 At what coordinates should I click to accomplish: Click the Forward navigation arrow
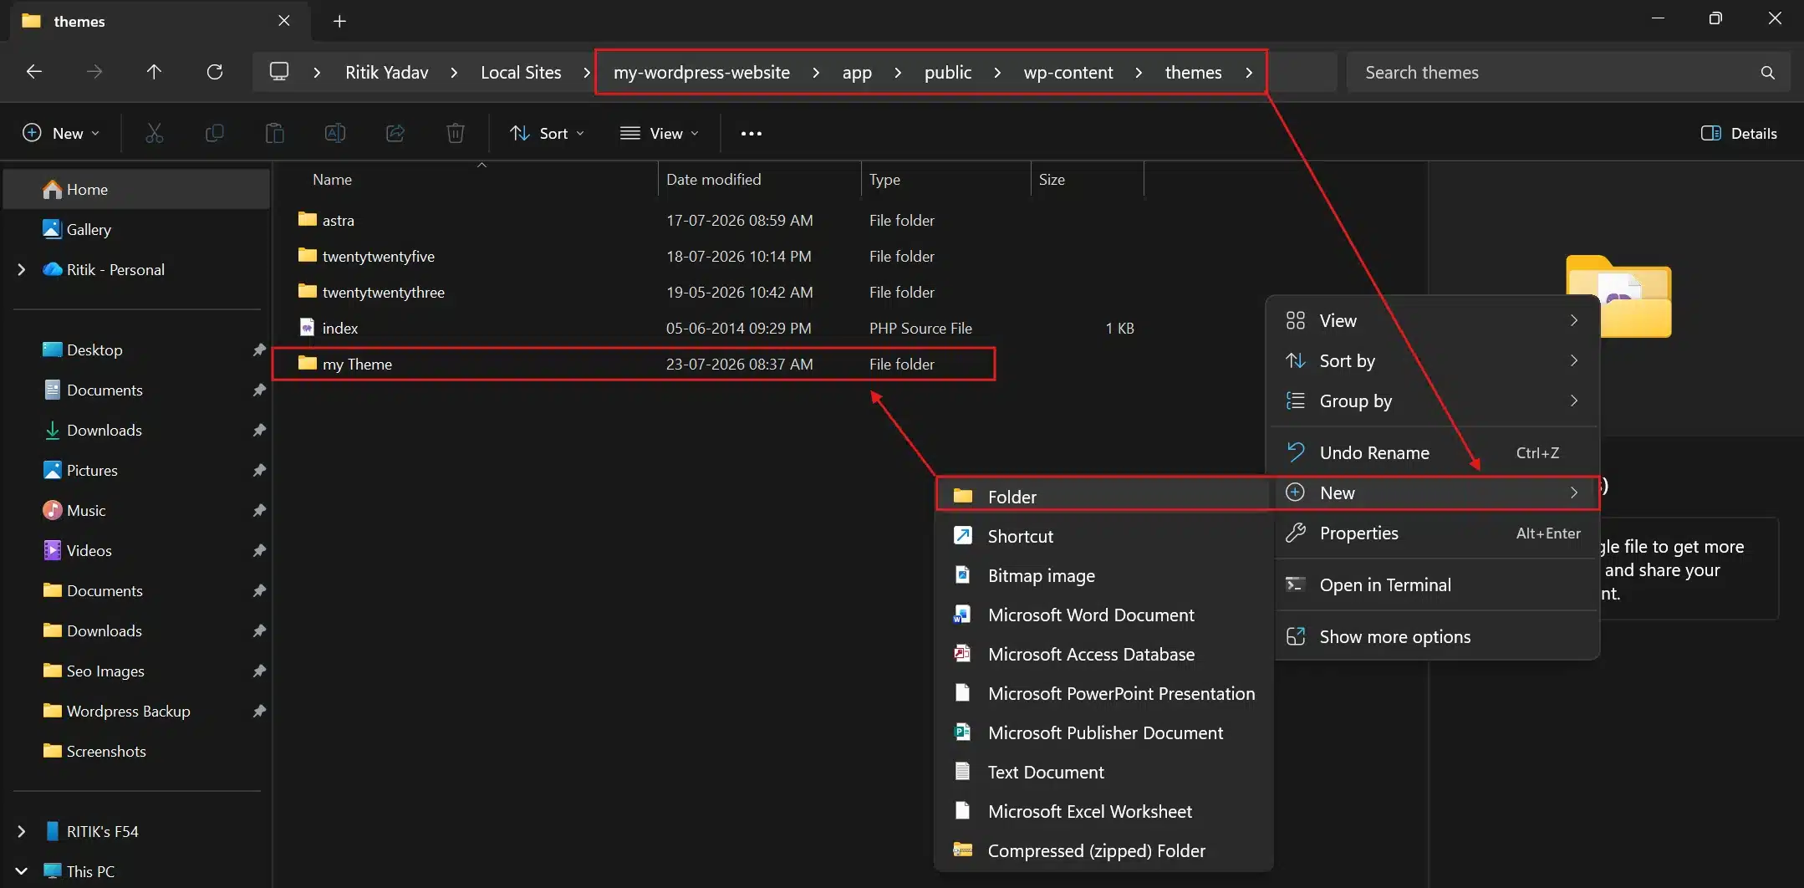pyautogui.click(x=94, y=72)
